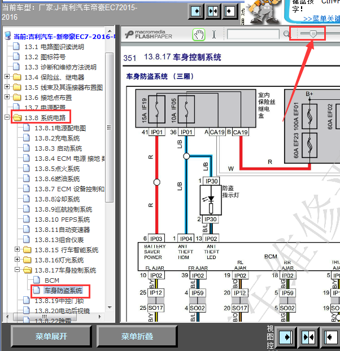Select the text selection I-beam tool

pyautogui.click(x=214, y=34)
